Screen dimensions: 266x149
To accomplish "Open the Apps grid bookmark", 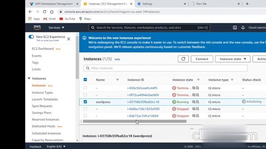I will tap(34, 19).
